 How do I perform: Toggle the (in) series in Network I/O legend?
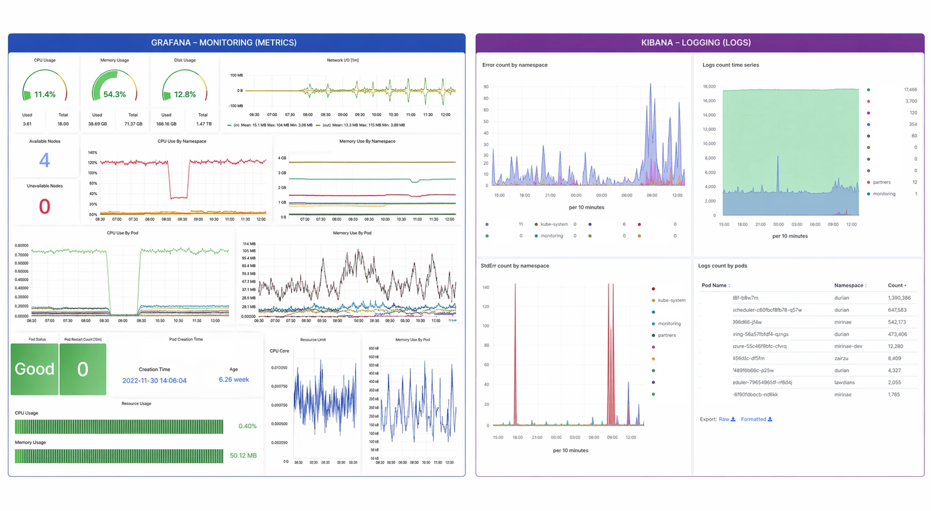[x=269, y=125]
